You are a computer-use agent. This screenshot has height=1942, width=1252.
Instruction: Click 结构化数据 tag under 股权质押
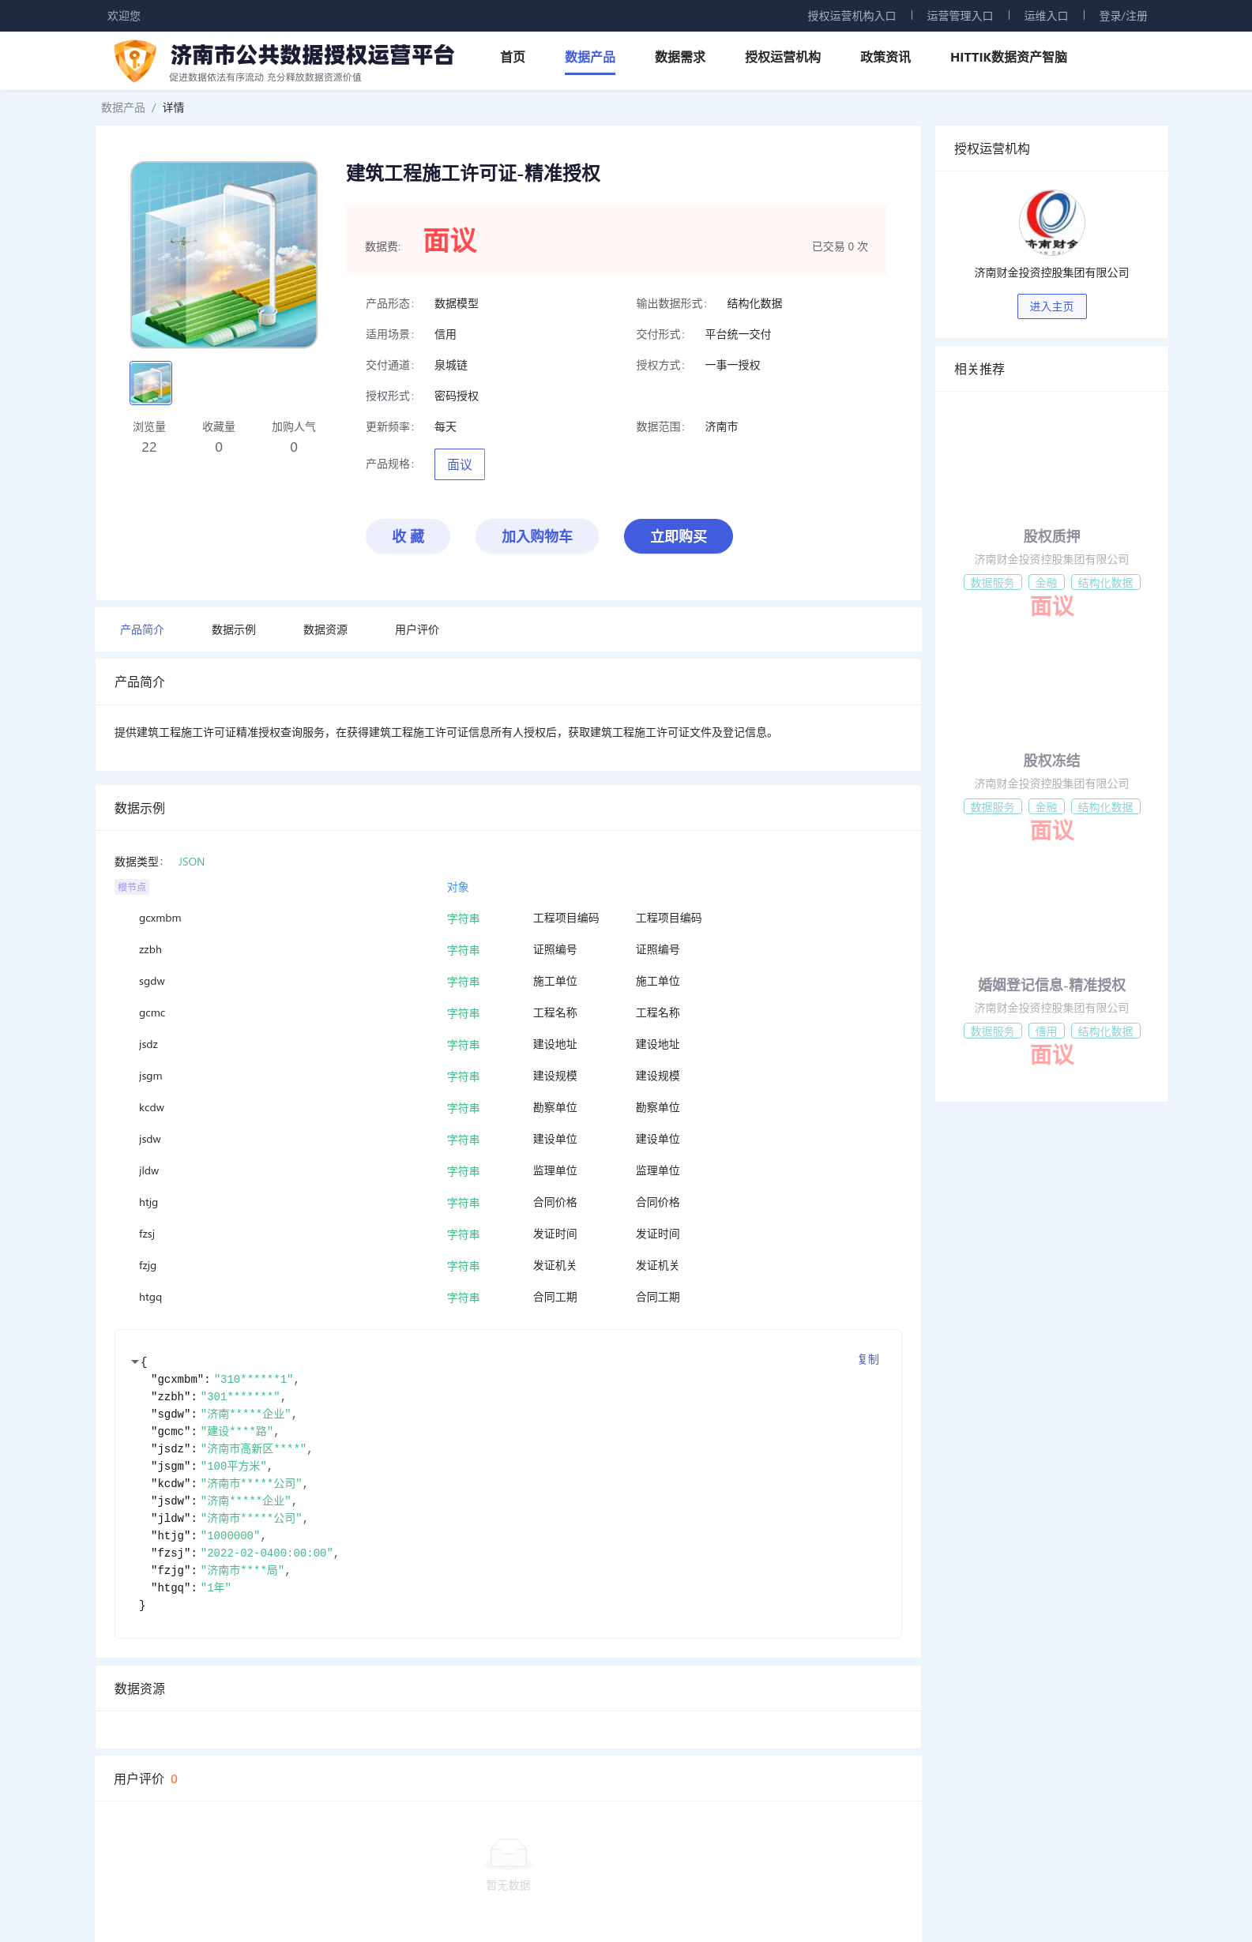click(1106, 583)
